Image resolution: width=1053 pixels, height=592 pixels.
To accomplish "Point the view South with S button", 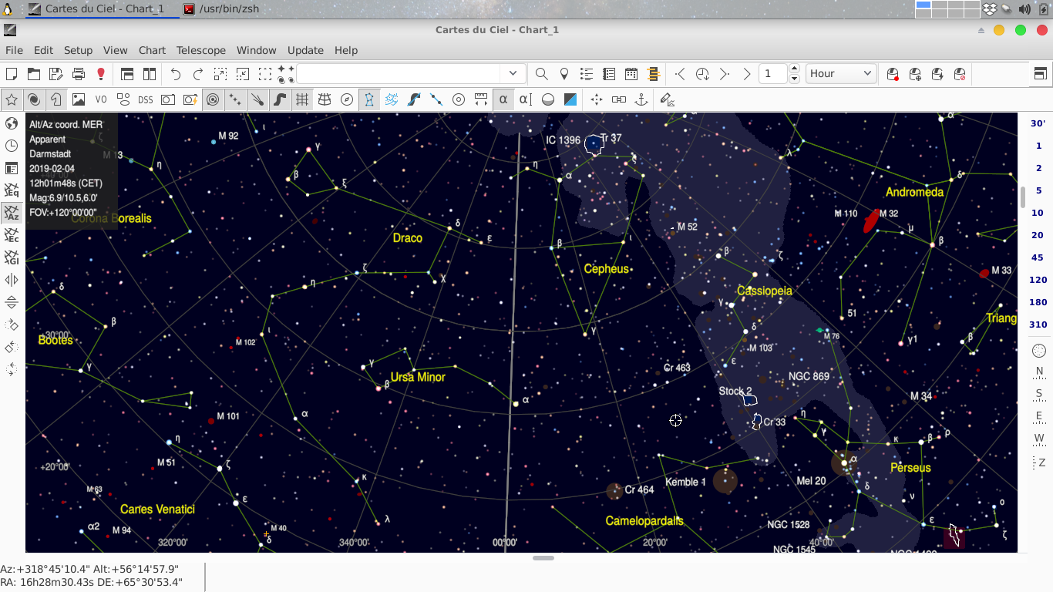I will tap(1038, 395).
